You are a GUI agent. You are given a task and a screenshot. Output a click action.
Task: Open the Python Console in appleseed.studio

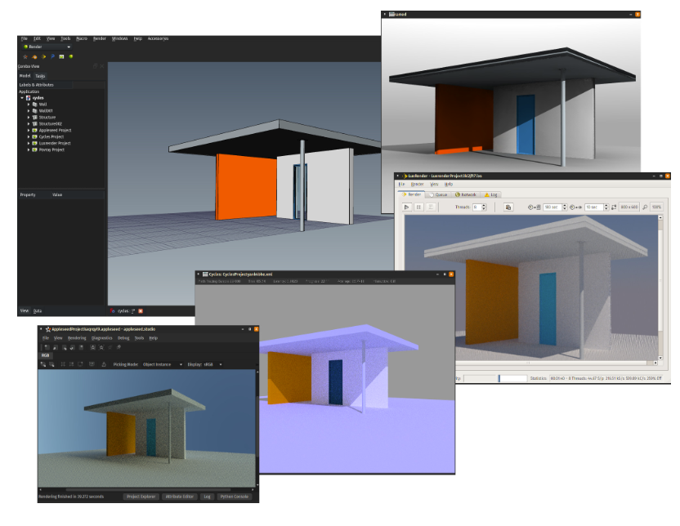[235, 497]
